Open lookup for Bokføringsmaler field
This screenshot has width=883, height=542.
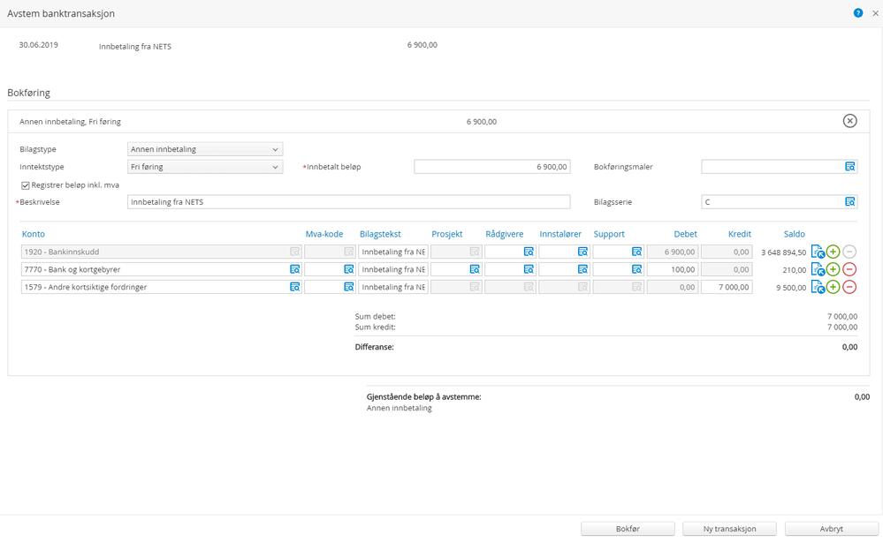(849, 167)
